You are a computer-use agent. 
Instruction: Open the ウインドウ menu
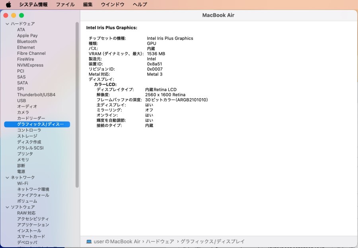113,4
